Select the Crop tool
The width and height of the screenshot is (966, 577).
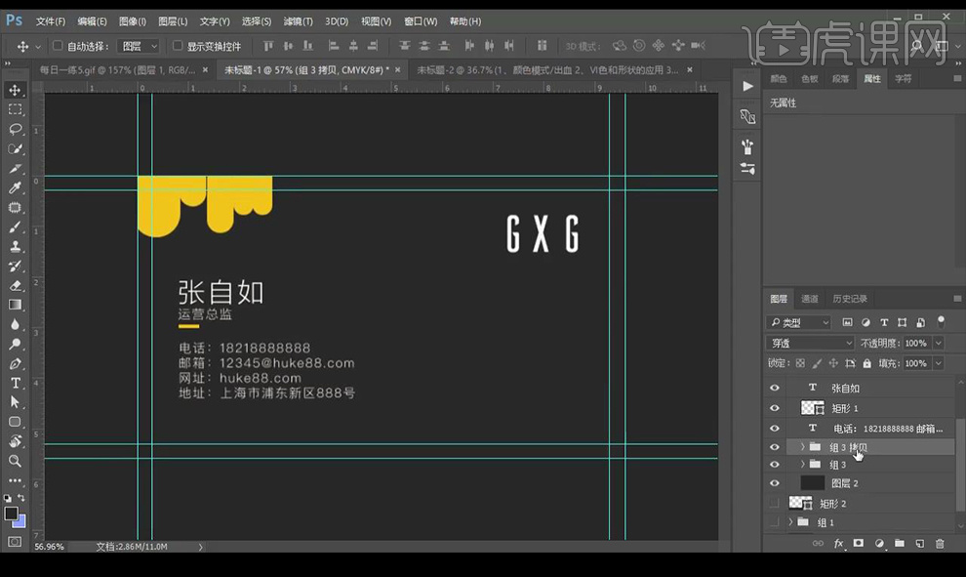pos(15,168)
